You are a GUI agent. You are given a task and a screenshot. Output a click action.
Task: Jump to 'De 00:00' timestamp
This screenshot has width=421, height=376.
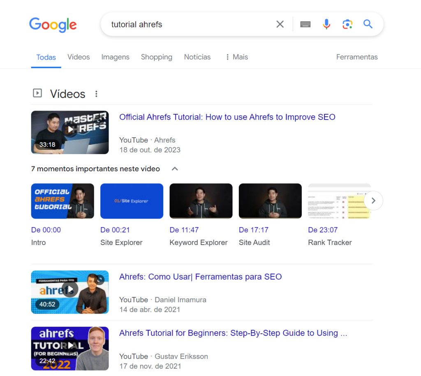46,230
